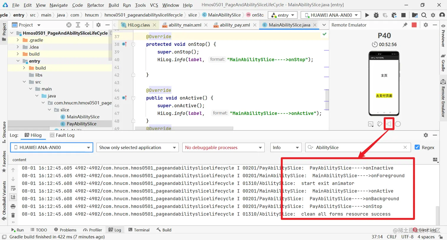This screenshot has height=240, width=447.
Task: Fold the onStop method at line 38
Action: [133, 44]
